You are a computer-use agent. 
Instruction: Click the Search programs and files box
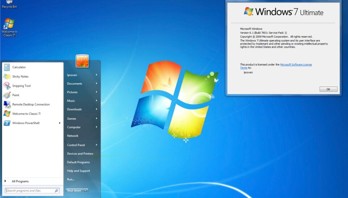32,190
